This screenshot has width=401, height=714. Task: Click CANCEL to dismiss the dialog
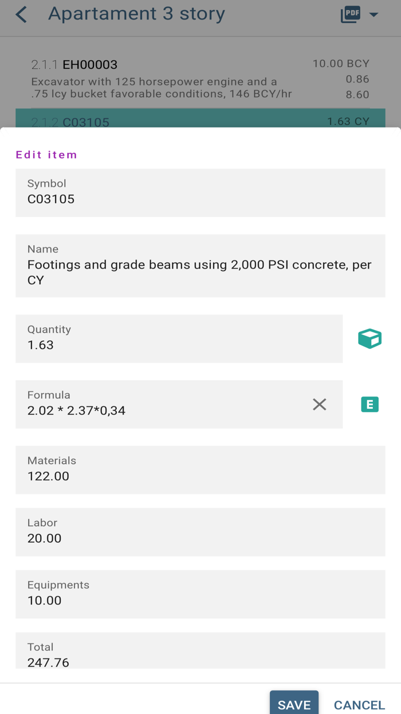coord(359,705)
